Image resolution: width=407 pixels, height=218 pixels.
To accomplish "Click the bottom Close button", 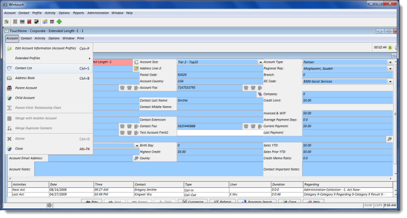I will point(290,202).
